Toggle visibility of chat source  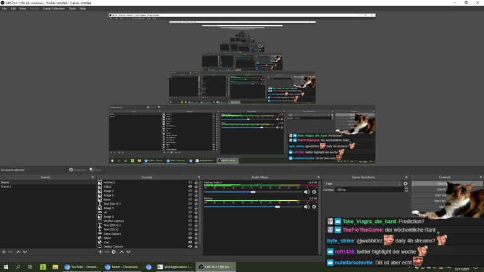click(x=190, y=242)
